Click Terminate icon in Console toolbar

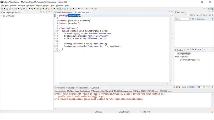174,87
